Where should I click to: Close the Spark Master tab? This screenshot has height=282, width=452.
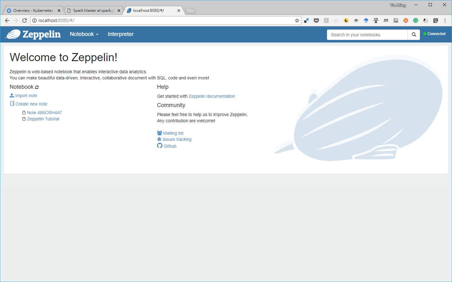click(119, 11)
